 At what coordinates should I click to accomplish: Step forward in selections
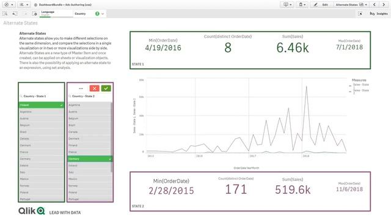coord(25,13)
